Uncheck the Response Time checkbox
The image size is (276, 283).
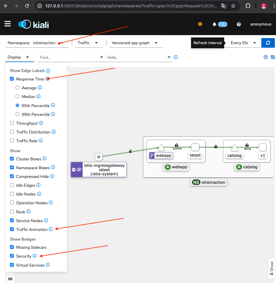pos(12,79)
